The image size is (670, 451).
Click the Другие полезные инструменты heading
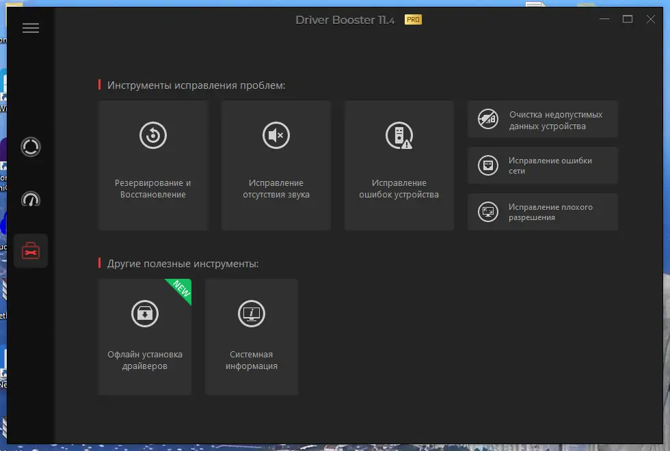click(183, 264)
